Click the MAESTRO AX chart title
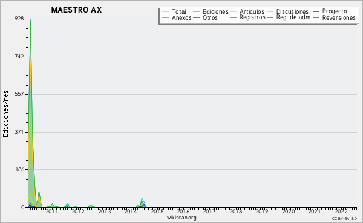Image resolution: width=363 pixels, height=223 pixels. tap(76, 10)
